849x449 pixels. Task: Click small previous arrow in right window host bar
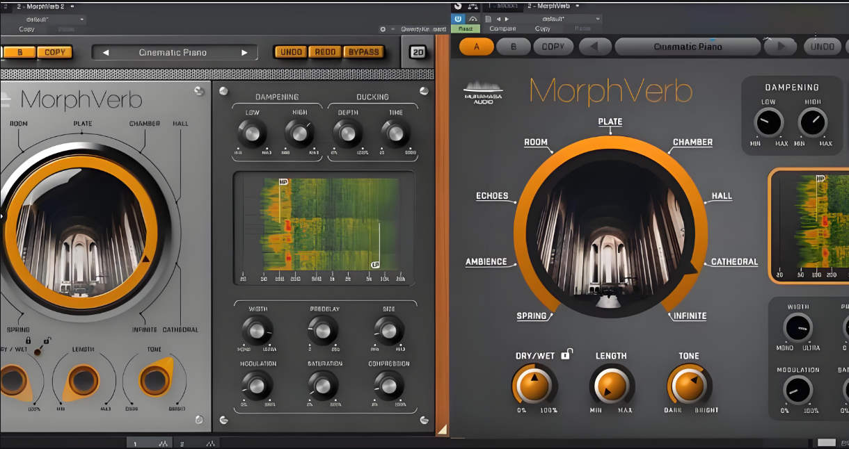500,19
